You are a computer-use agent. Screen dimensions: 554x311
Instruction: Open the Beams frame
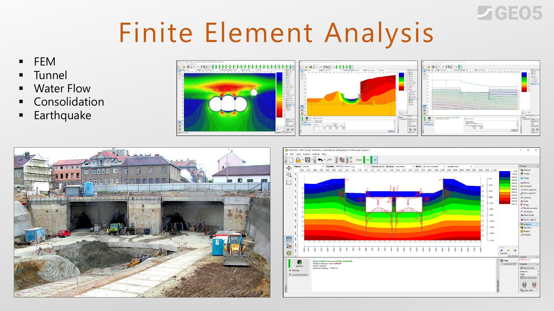tap(529, 183)
